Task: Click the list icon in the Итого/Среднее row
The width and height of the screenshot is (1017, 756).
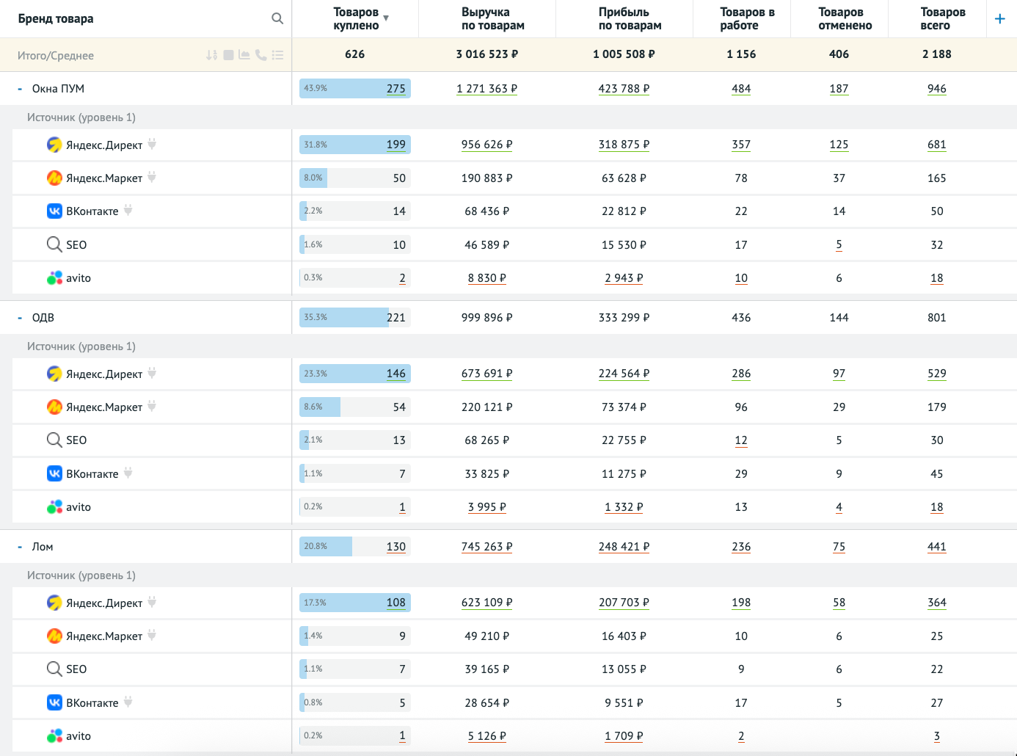Action: pos(277,55)
